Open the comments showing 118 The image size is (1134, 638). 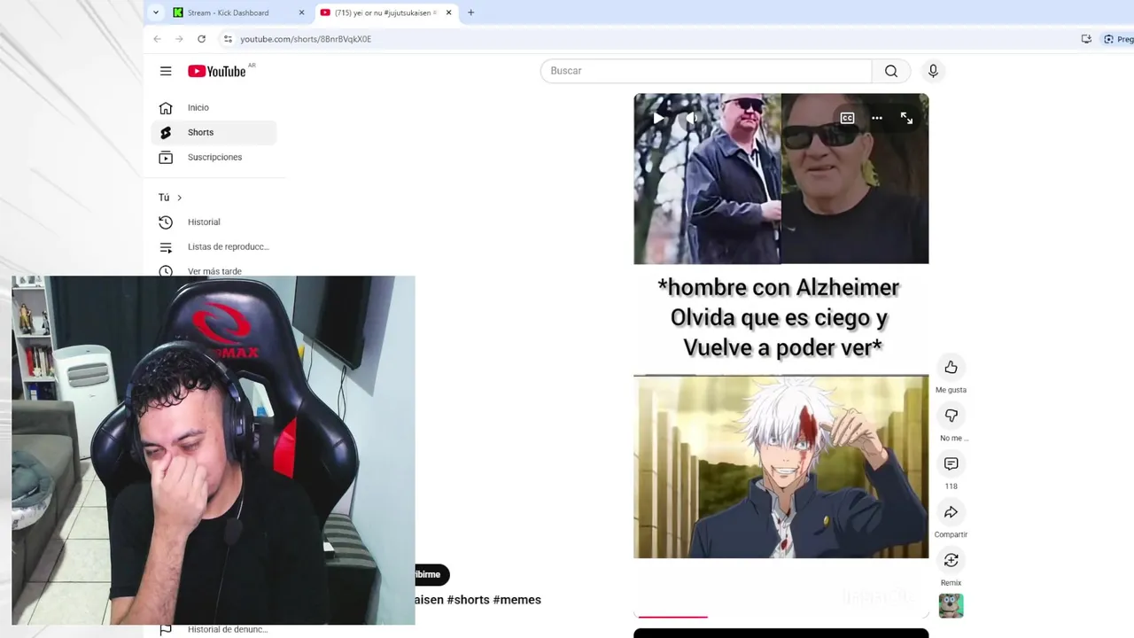[x=951, y=463]
